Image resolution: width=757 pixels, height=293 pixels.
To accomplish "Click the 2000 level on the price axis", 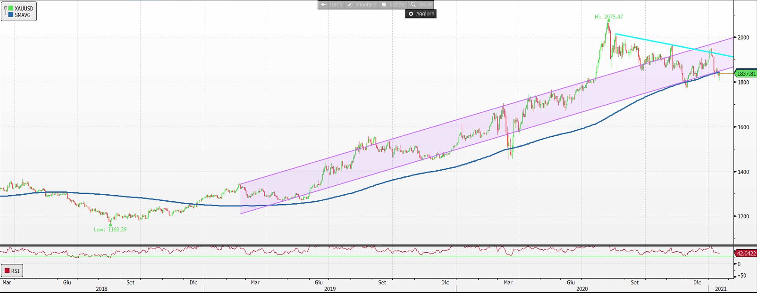I will coord(743,38).
